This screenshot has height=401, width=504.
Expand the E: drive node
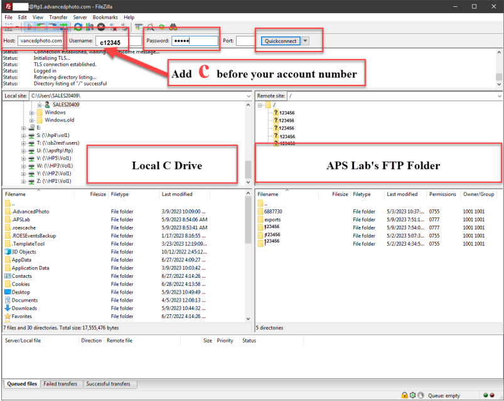click(x=23, y=128)
